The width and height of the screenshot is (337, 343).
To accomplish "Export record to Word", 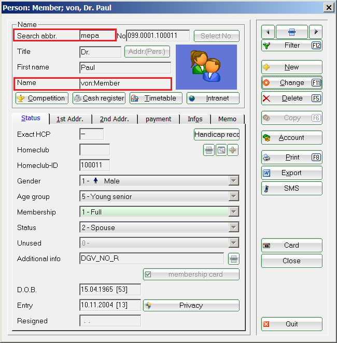I will pyautogui.click(x=292, y=173).
